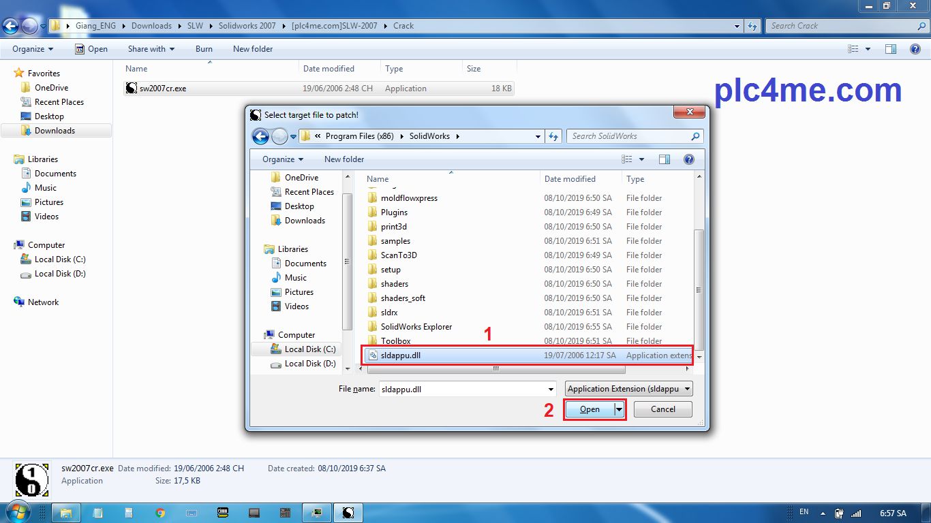Show the preview pane in the file dialog
Screen dimensions: 931x523
pos(665,159)
